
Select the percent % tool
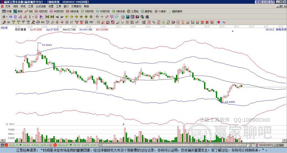pyautogui.click(x=154, y=22)
